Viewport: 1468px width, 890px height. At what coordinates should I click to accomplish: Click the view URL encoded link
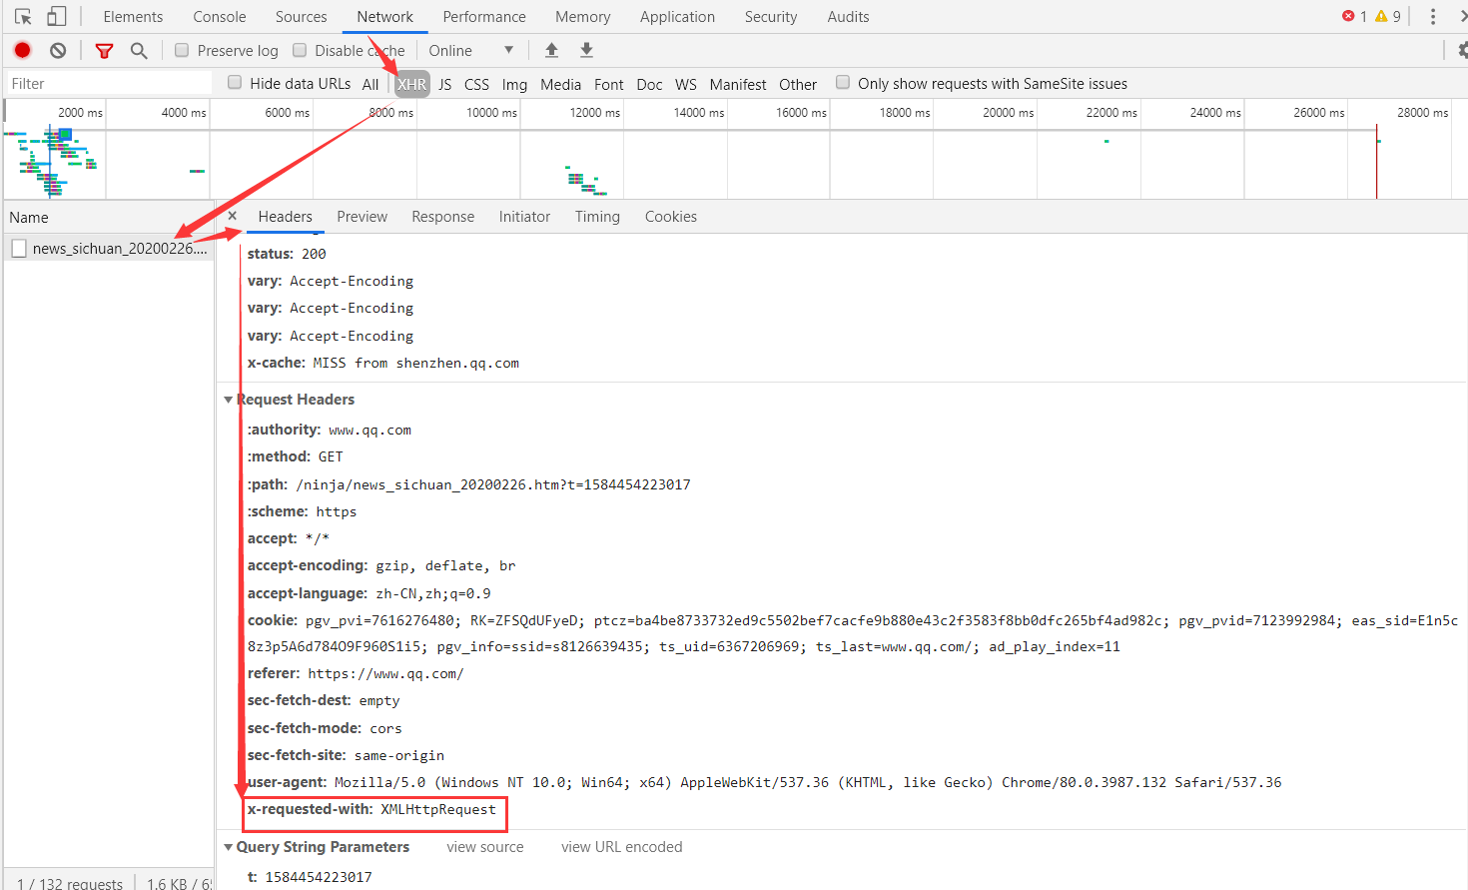point(621,847)
